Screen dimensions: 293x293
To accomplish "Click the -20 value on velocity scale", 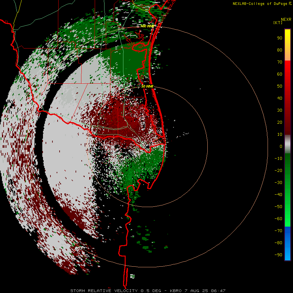I will click(x=278, y=170).
